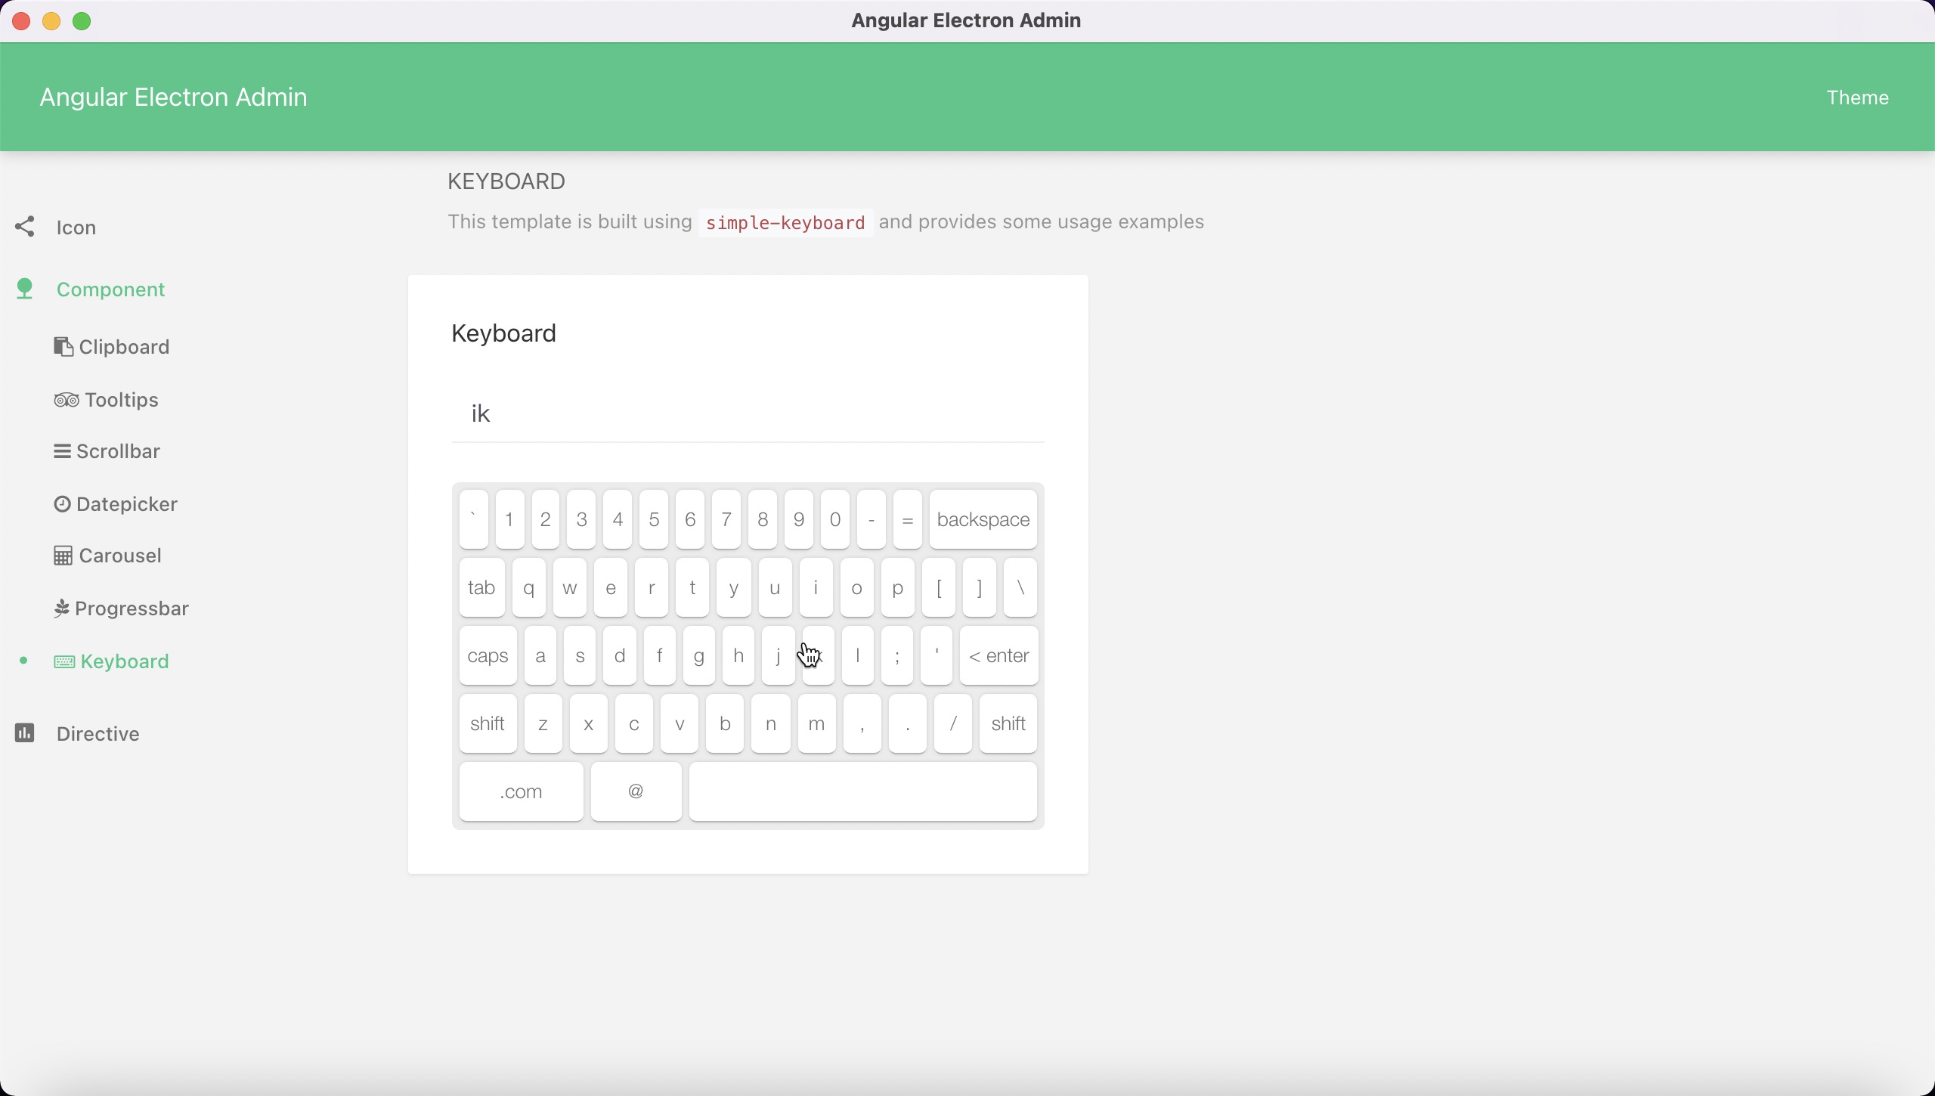This screenshot has width=1935, height=1096.
Task: Select Keyboard in the sidebar
Action: [x=125, y=661]
